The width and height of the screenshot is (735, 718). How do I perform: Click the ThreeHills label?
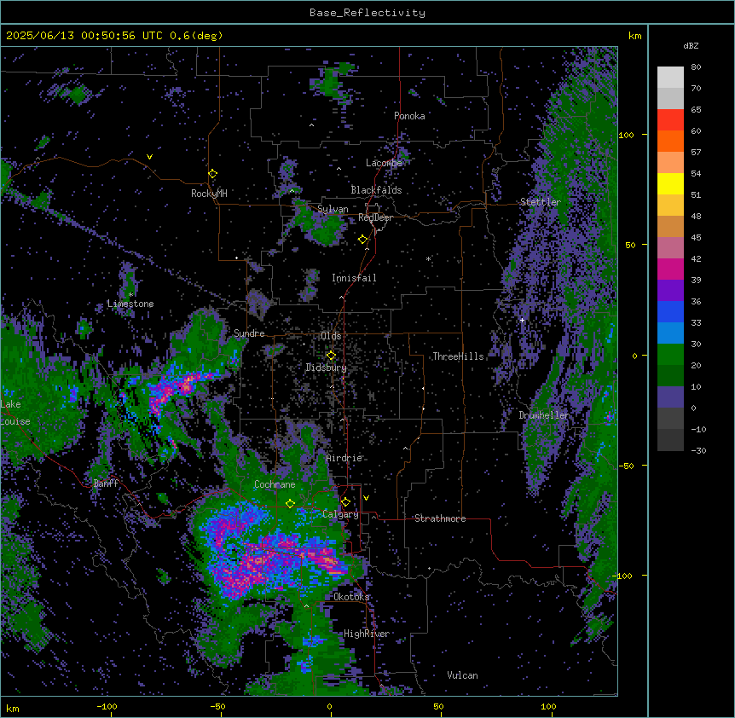pos(458,356)
